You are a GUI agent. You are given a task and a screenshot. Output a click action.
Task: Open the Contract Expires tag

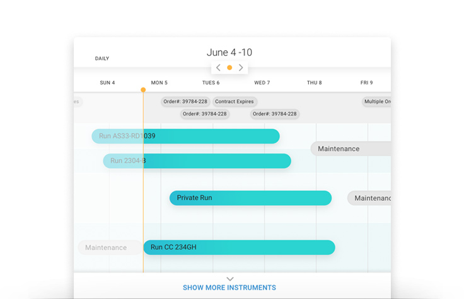(x=235, y=101)
